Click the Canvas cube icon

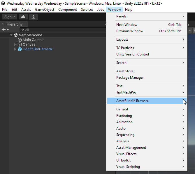(x=20, y=44)
